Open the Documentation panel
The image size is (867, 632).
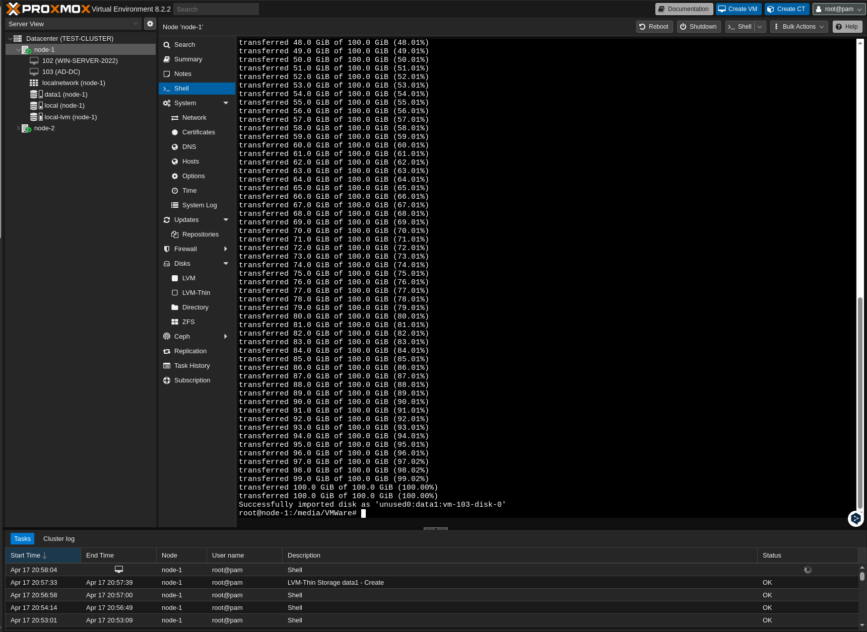pos(684,9)
